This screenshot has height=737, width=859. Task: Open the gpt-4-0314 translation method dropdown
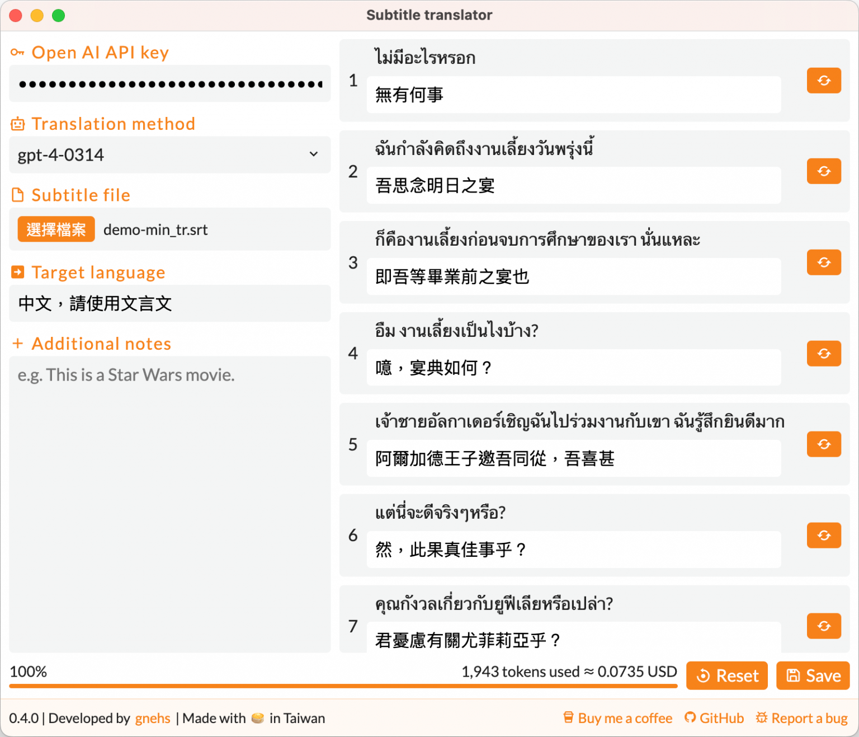(170, 155)
